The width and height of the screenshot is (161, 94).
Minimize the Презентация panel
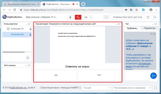(116, 24)
